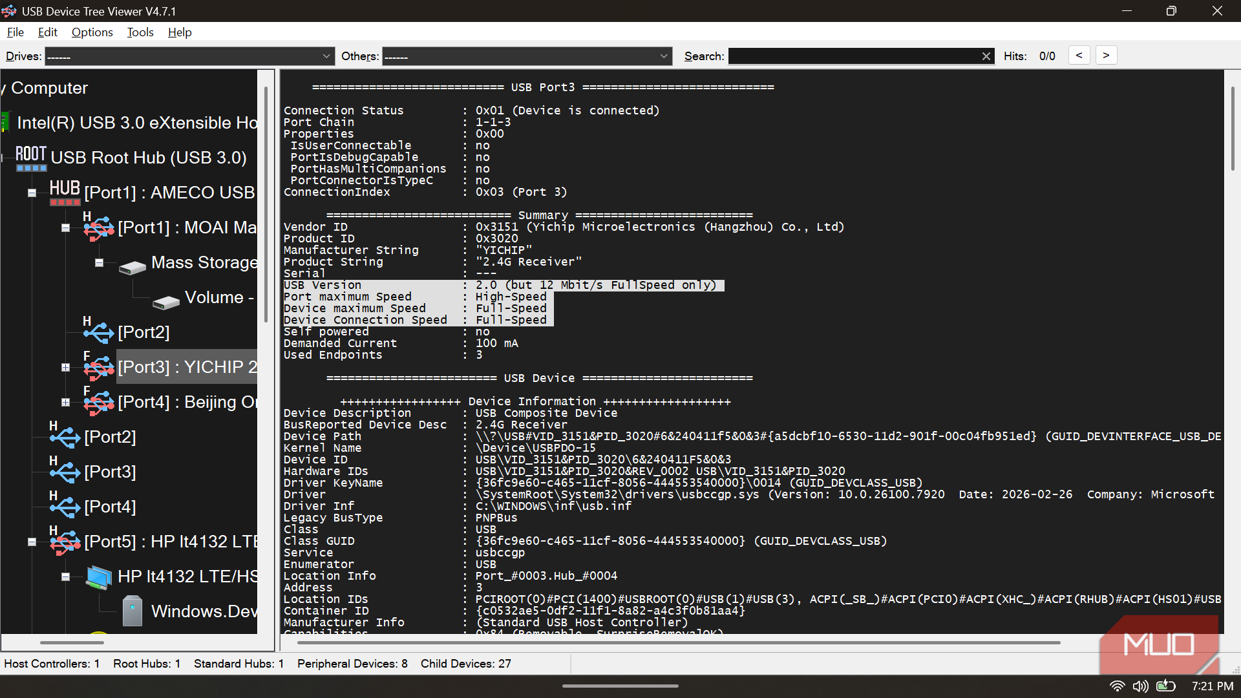Click the empty Port2 USB icon under AMECO hub
1241x698 pixels.
pyautogui.click(x=98, y=332)
